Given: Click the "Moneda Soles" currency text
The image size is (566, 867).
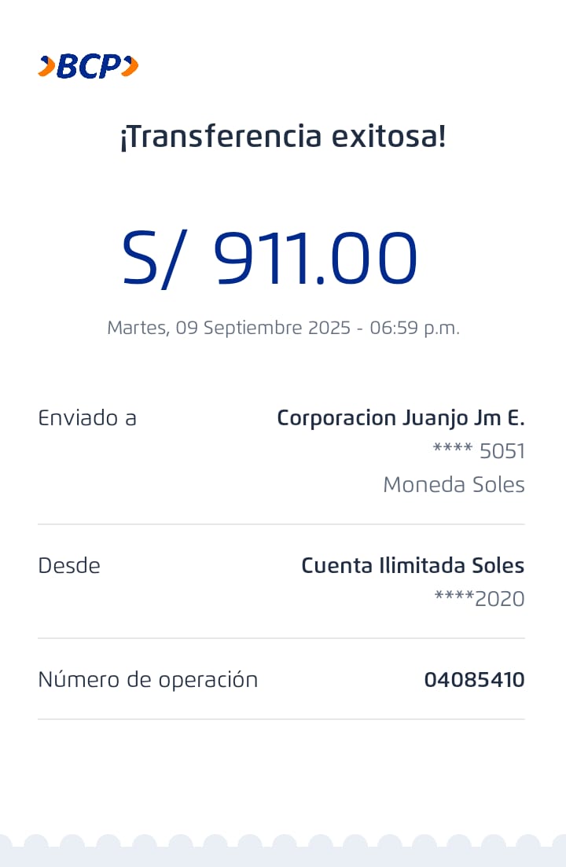Looking at the screenshot, I should click(x=454, y=485).
